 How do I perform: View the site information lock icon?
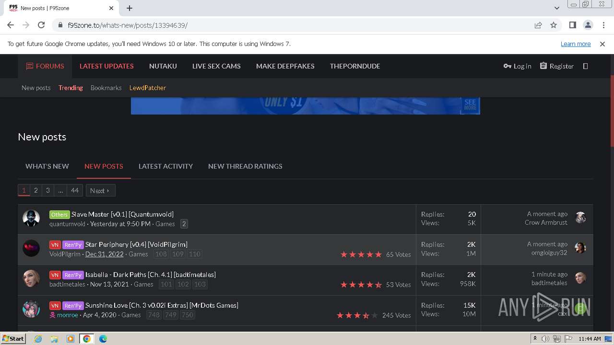coord(60,25)
